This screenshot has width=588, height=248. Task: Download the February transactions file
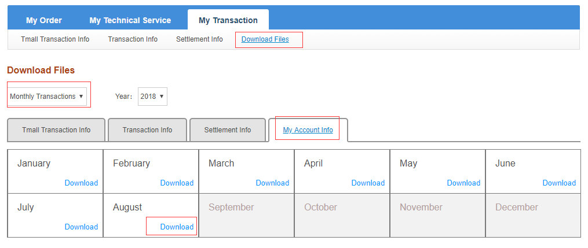tap(177, 183)
